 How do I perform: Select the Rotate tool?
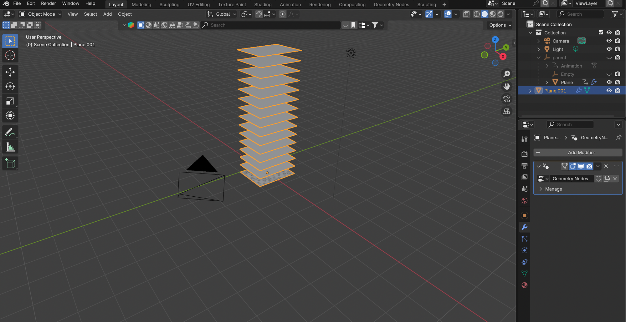[x=10, y=87]
